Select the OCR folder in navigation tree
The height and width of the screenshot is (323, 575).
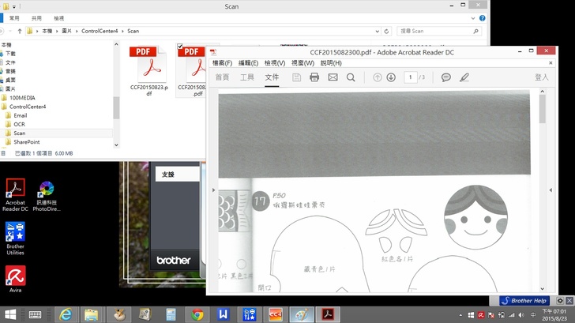[x=20, y=124]
